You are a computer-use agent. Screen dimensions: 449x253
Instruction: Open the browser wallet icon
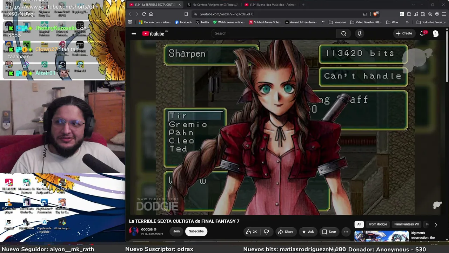point(423,14)
